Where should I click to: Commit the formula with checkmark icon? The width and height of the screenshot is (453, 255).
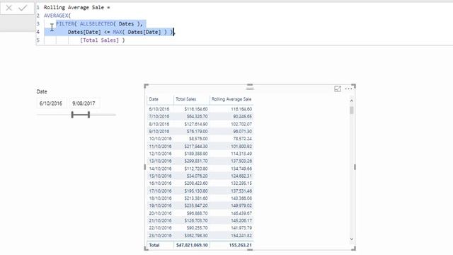[23, 8]
